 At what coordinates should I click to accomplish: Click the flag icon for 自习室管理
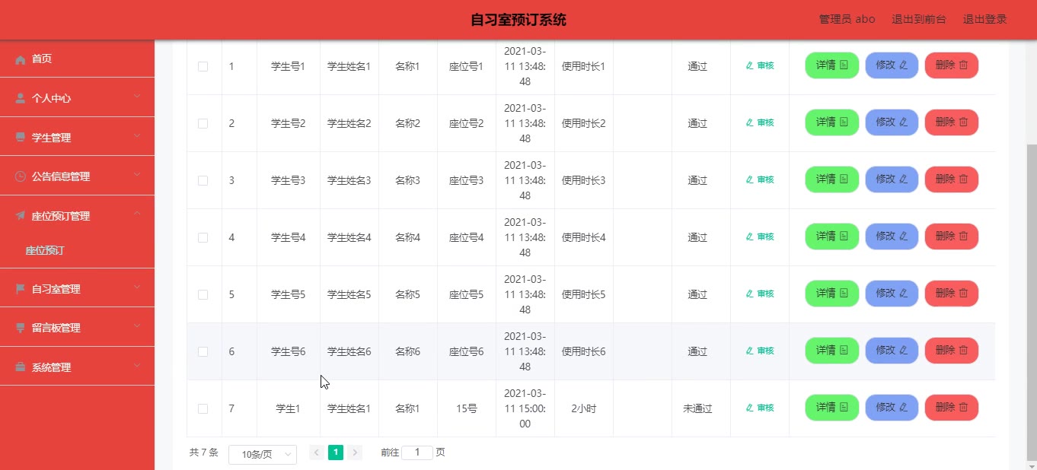pyautogui.click(x=21, y=289)
